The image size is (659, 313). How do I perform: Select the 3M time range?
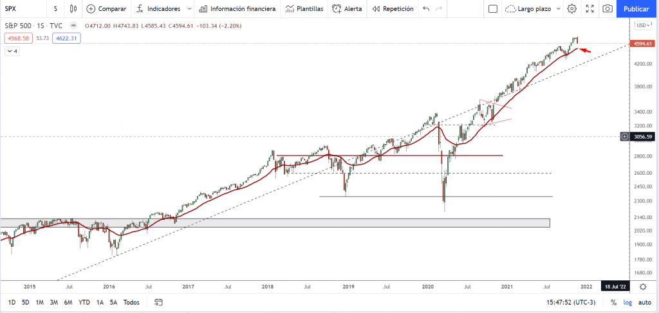[x=54, y=302]
